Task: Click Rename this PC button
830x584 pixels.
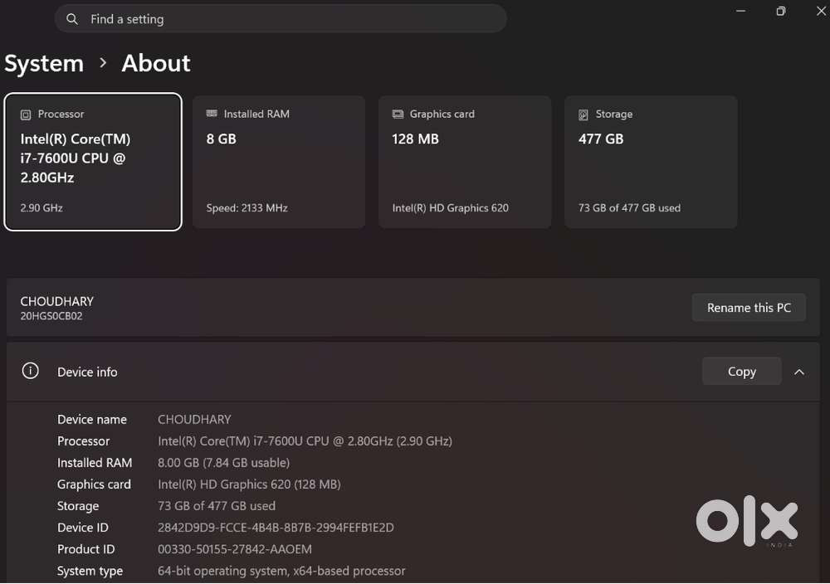Action: [x=749, y=307]
